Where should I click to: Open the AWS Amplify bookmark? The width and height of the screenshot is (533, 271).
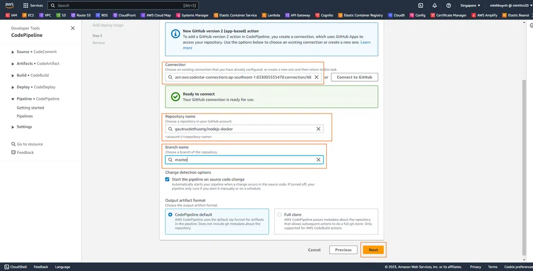[485, 15]
